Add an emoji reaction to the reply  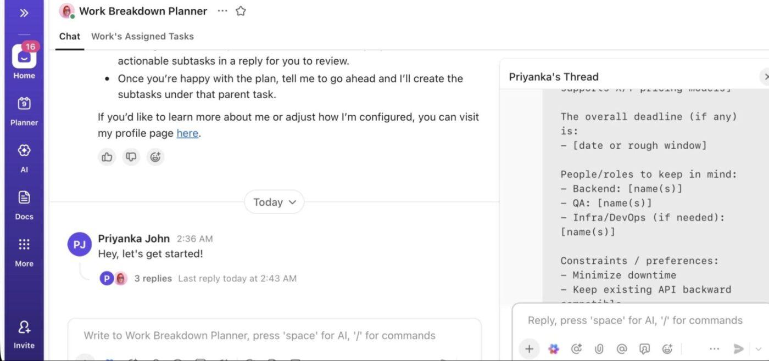click(x=667, y=348)
